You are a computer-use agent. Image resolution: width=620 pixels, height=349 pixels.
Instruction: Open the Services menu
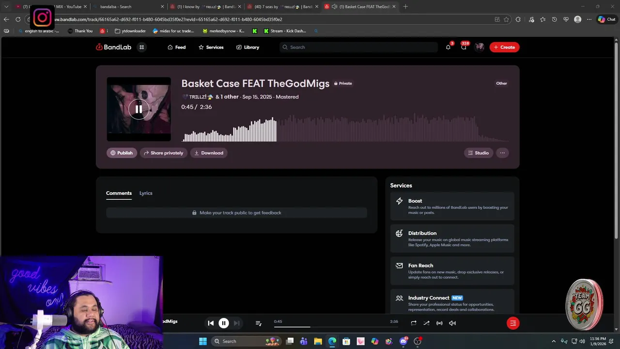[211, 47]
